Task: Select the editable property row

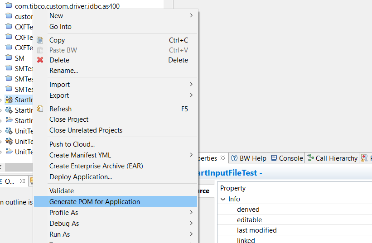Action: tap(249, 220)
